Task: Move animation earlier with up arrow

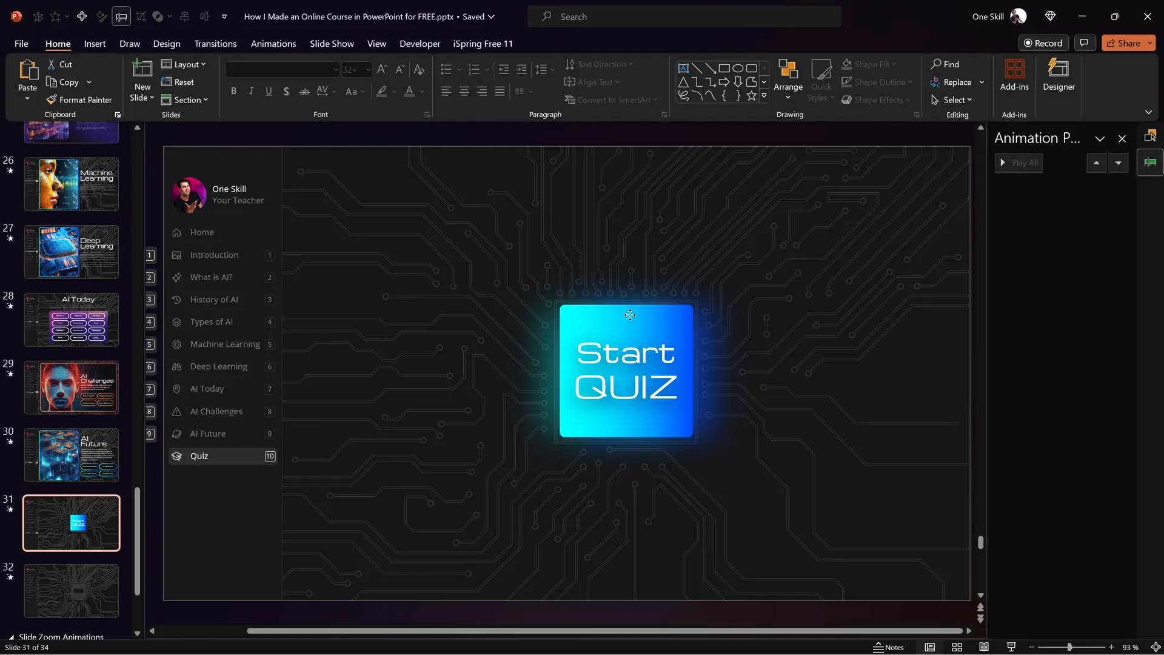Action: (x=1096, y=163)
